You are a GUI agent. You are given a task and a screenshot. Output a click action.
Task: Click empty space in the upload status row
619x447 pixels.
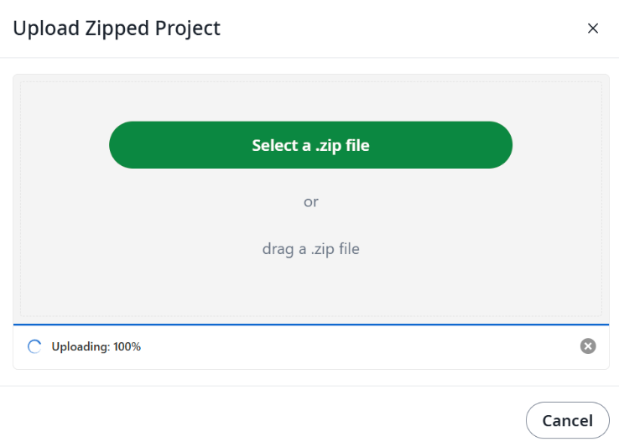click(356, 346)
